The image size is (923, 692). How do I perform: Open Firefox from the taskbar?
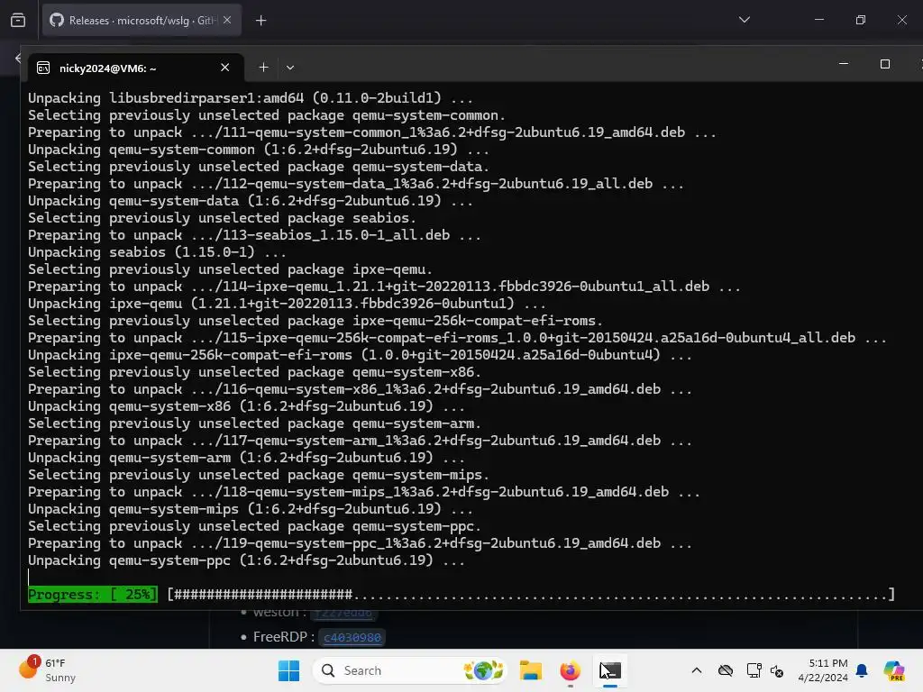(x=570, y=670)
